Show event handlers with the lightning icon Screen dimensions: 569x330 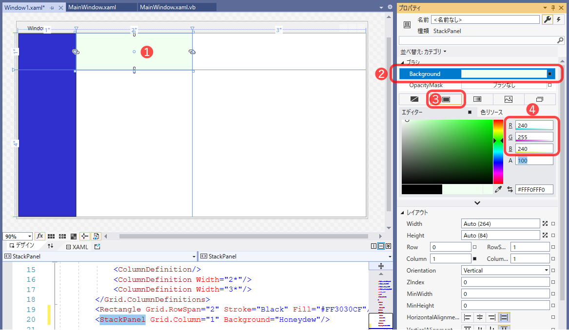558,19
